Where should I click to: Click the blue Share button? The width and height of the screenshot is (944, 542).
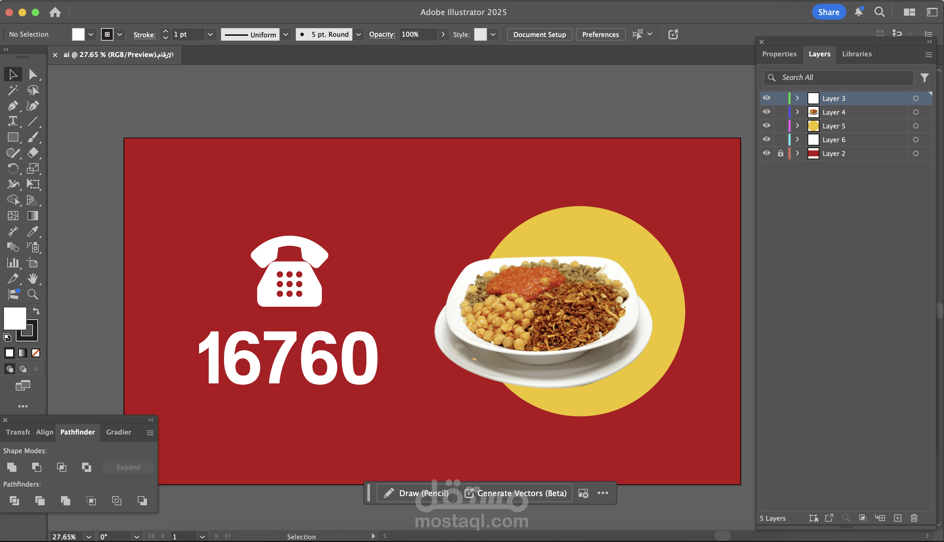(x=829, y=12)
